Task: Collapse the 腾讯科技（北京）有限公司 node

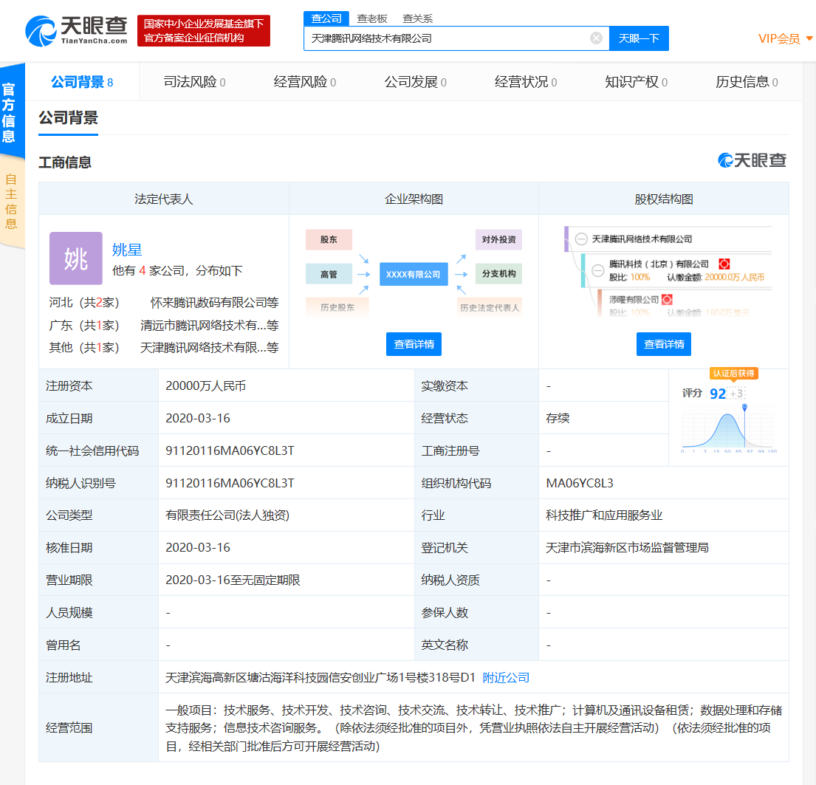Action: point(598,270)
